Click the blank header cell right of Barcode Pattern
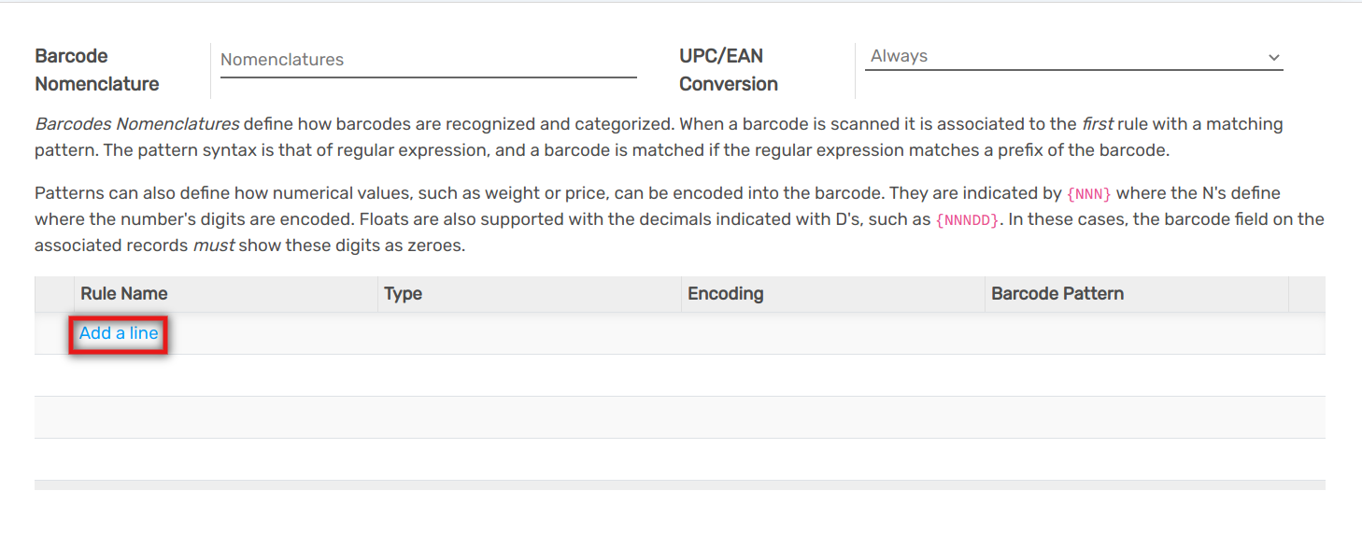The width and height of the screenshot is (1362, 533). 1306,294
